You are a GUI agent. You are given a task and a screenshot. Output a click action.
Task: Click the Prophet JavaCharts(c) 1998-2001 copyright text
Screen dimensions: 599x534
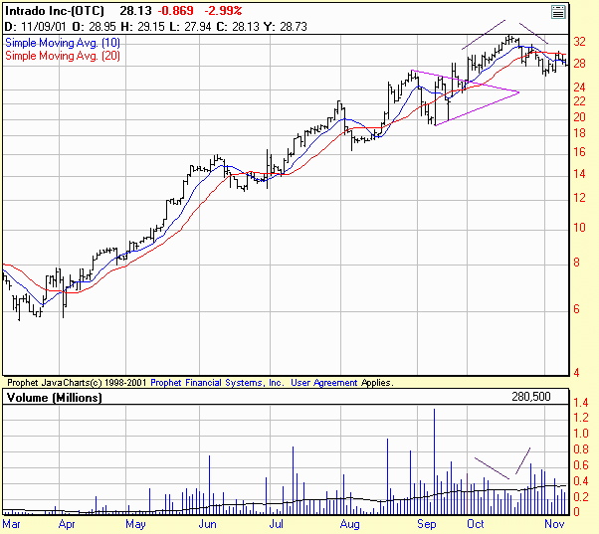(77, 383)
